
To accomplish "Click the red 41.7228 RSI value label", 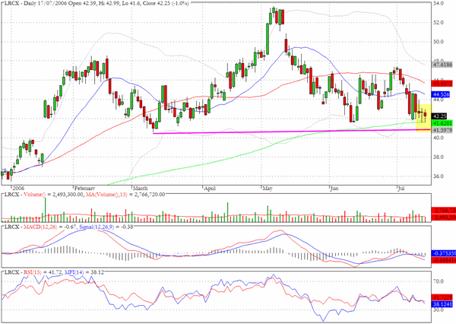I will pos(442,297).
